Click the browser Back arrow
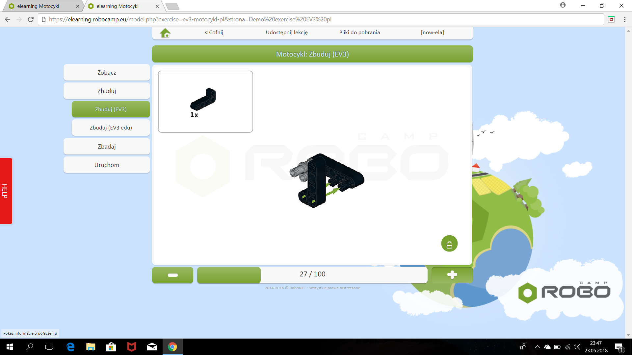The image size is (632, 355). (8, 19)
